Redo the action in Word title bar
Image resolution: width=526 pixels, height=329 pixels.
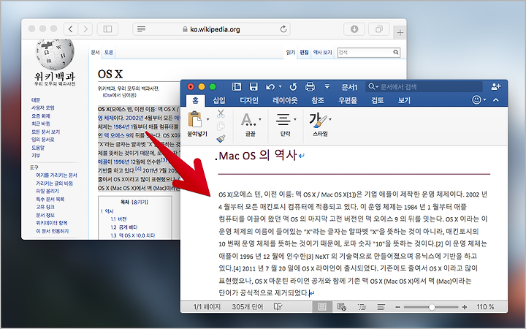coord(293,87)
